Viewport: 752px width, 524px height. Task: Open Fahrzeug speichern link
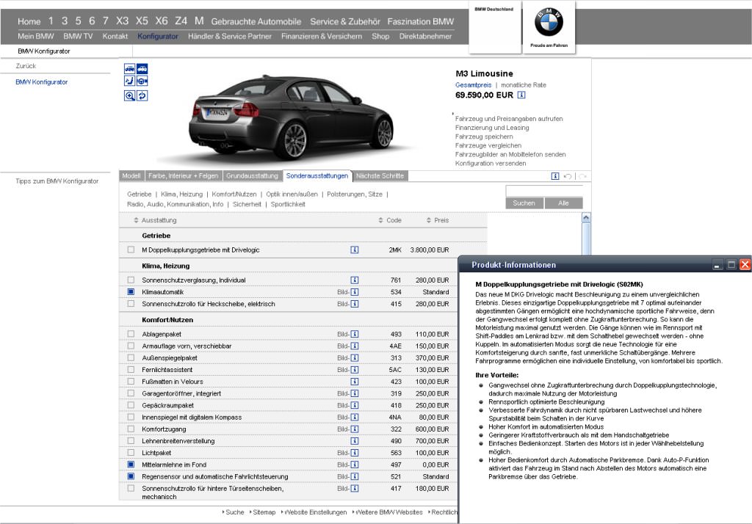pos(484,137)
